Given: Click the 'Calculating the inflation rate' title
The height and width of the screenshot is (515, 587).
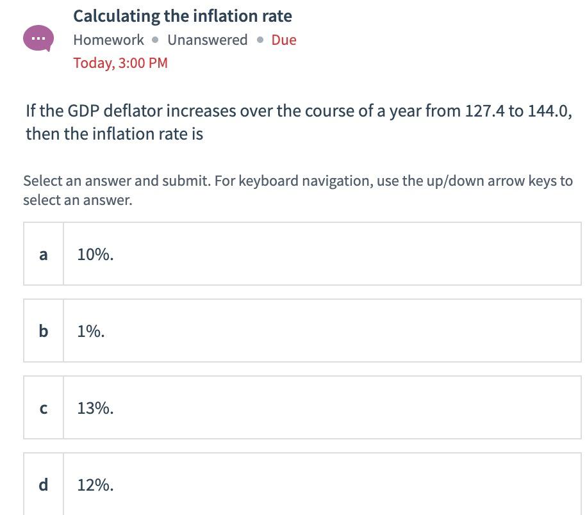Looking at the screenshot, I should tap(182, 15).
